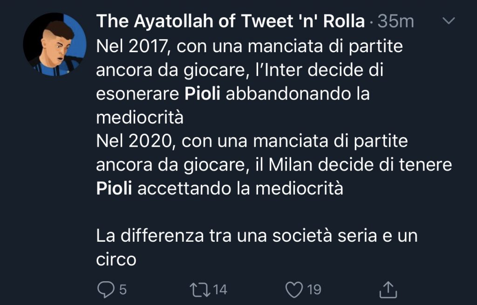
Task: Click the sentence beginning La differenza tra
Action: pos(256,236)
